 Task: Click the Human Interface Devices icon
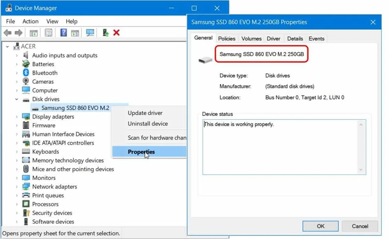click(26, 134)
